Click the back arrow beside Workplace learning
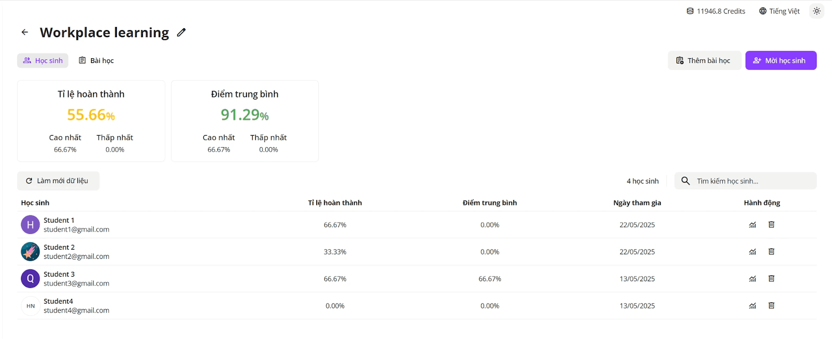832x339 pixels. point(24,32)
